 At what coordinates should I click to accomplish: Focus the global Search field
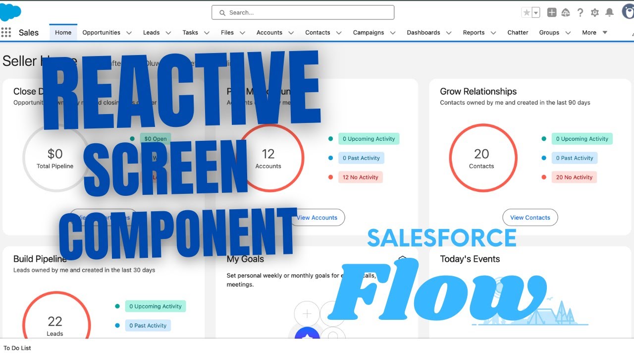[303, 12]
